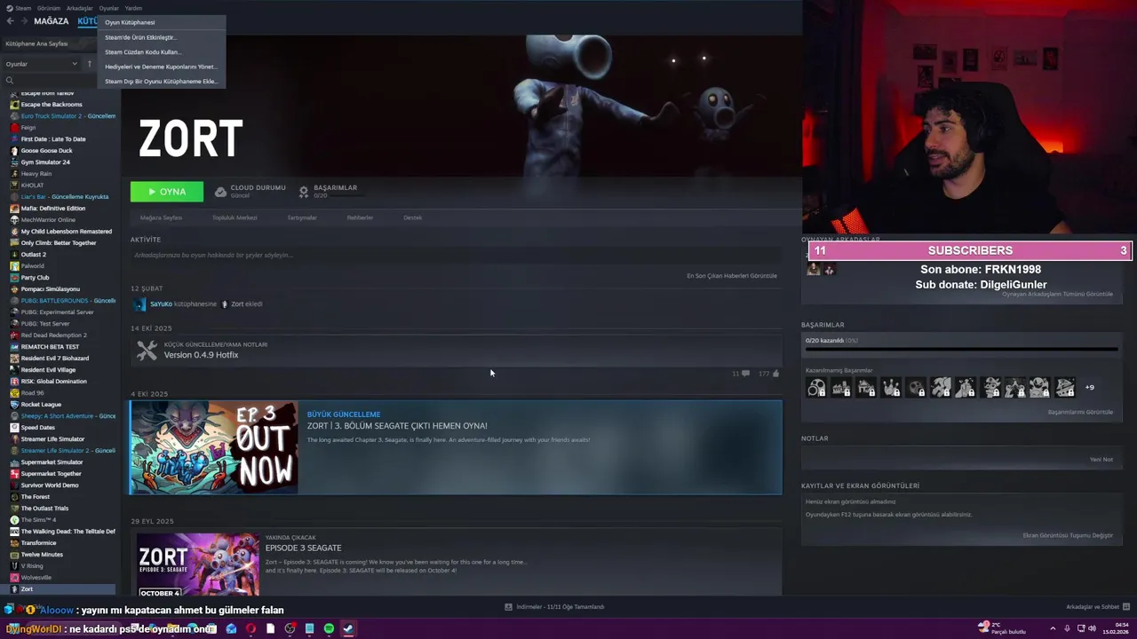Click the Liar's Bar game icon
The height and width of the screenshot is (639, 1137).
14,197
